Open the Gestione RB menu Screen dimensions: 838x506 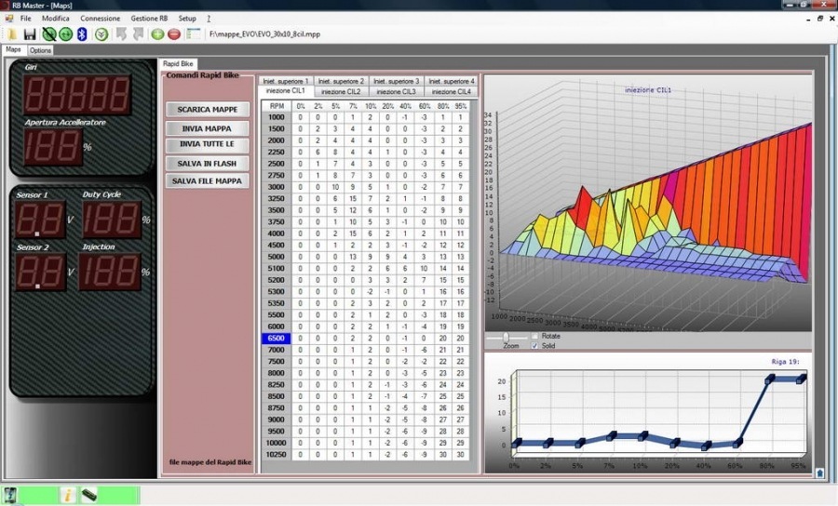(x=149, y=19)
